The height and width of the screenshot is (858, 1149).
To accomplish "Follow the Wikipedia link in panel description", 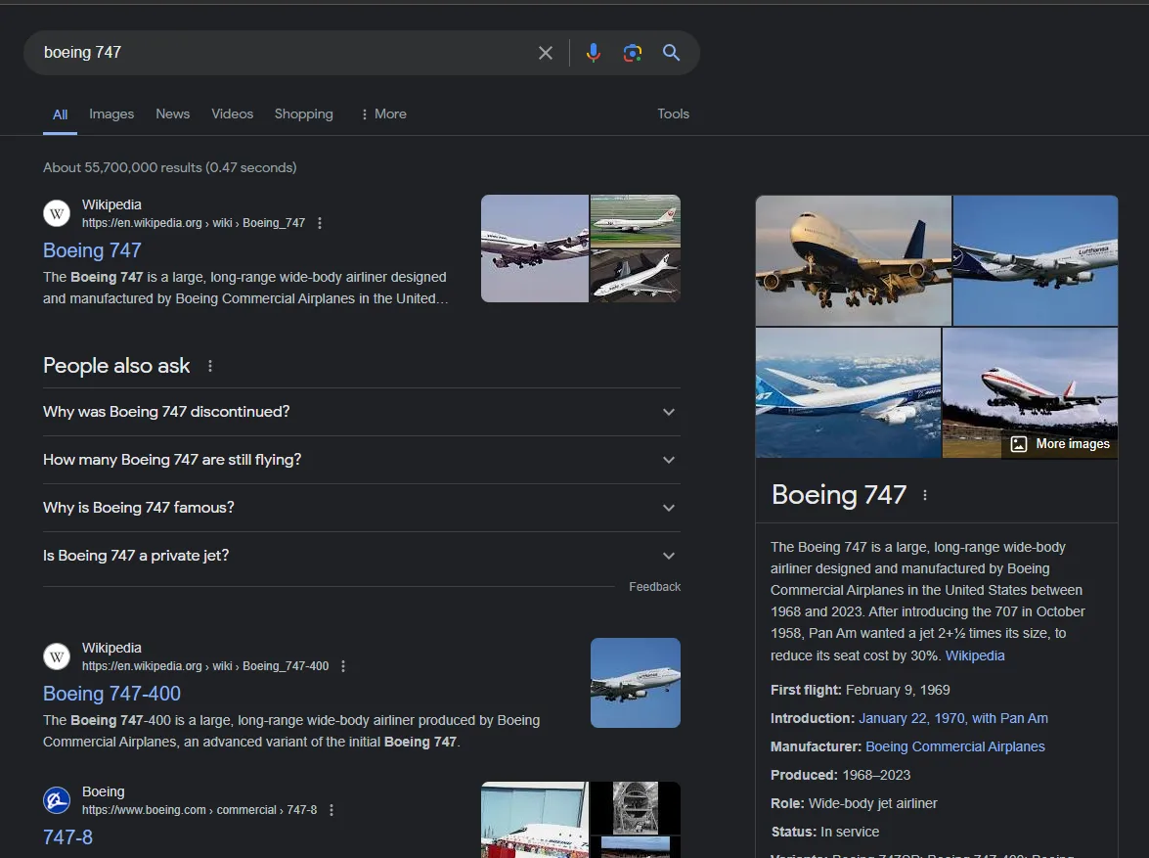I will 975,655.
